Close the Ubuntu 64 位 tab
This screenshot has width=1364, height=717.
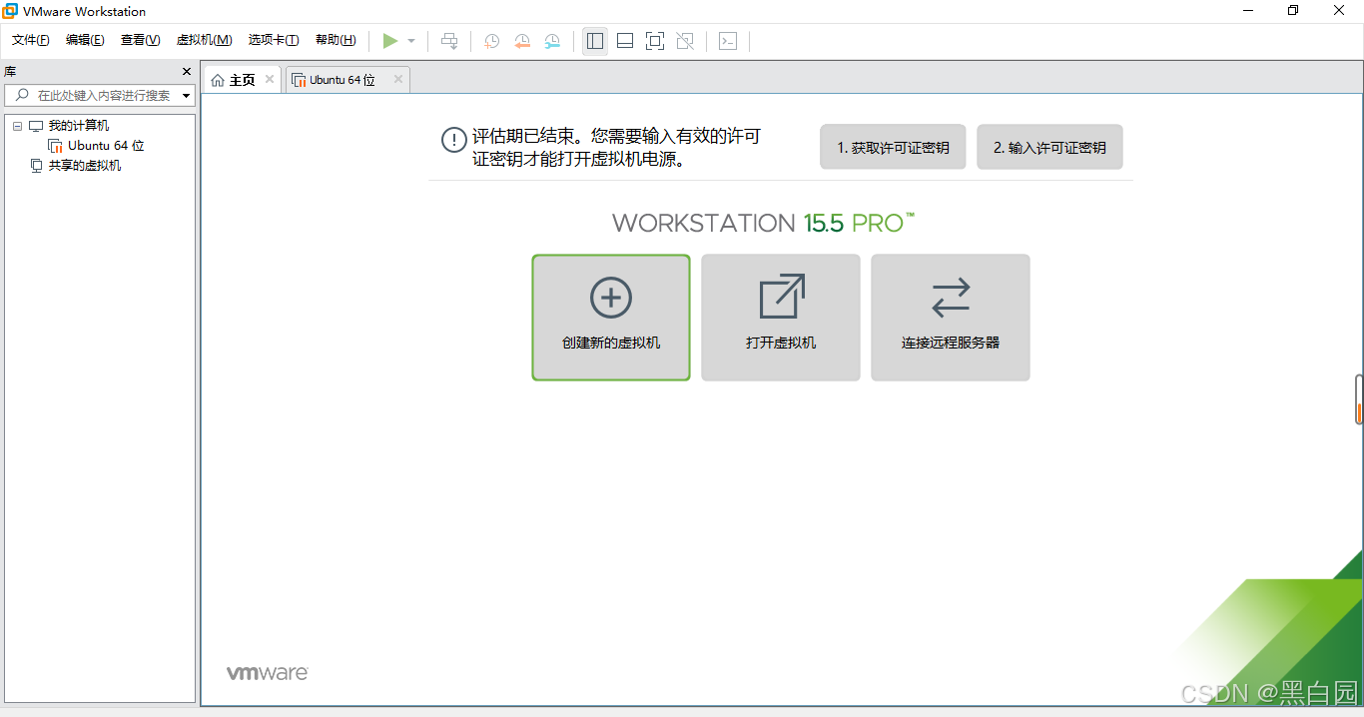pyautogui.click(x=397, y=79)
